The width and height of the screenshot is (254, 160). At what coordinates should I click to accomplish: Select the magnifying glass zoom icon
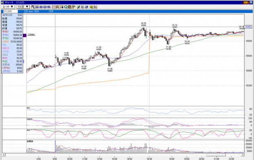click(66, 7)
